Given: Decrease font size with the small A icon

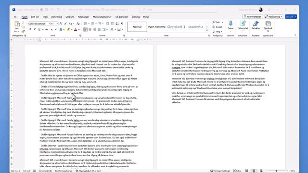Looking at the screenshot, I should pyautogui.click(x=65, y=24).
